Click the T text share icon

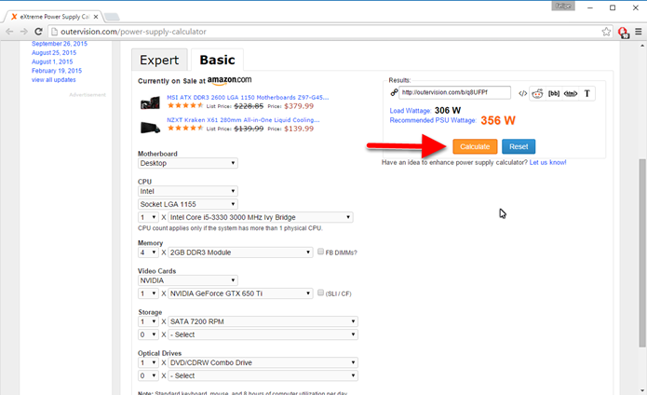click(587, 94)
